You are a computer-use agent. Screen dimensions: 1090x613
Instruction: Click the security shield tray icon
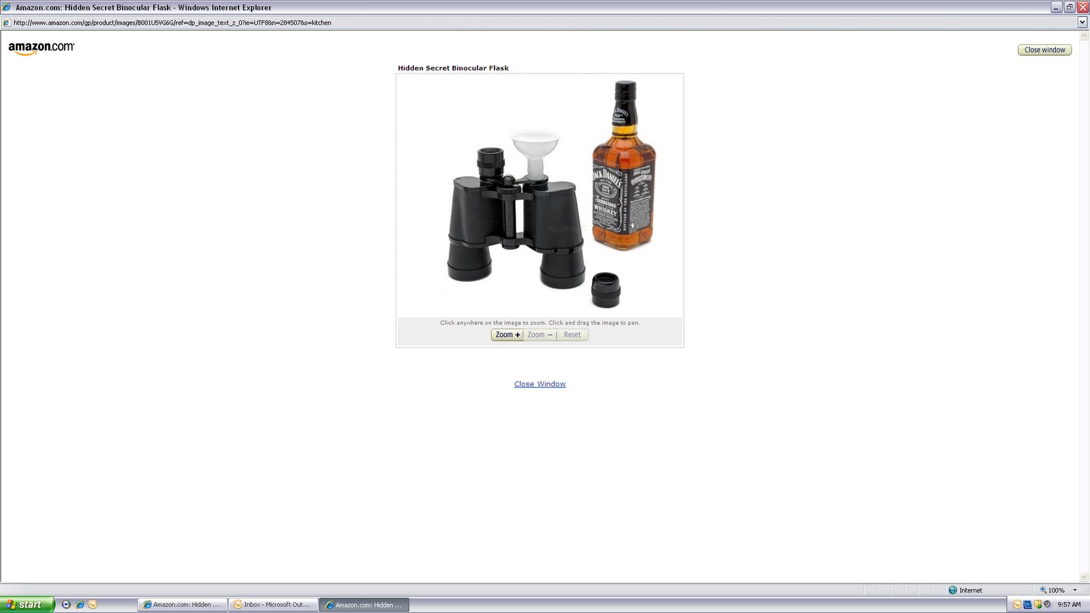click(x=1038, y=604)
